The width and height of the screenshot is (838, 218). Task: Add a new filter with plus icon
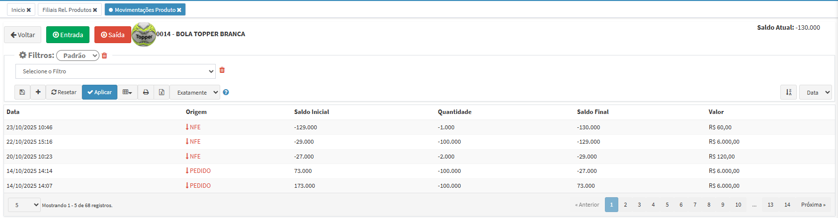tap(38, 92)
